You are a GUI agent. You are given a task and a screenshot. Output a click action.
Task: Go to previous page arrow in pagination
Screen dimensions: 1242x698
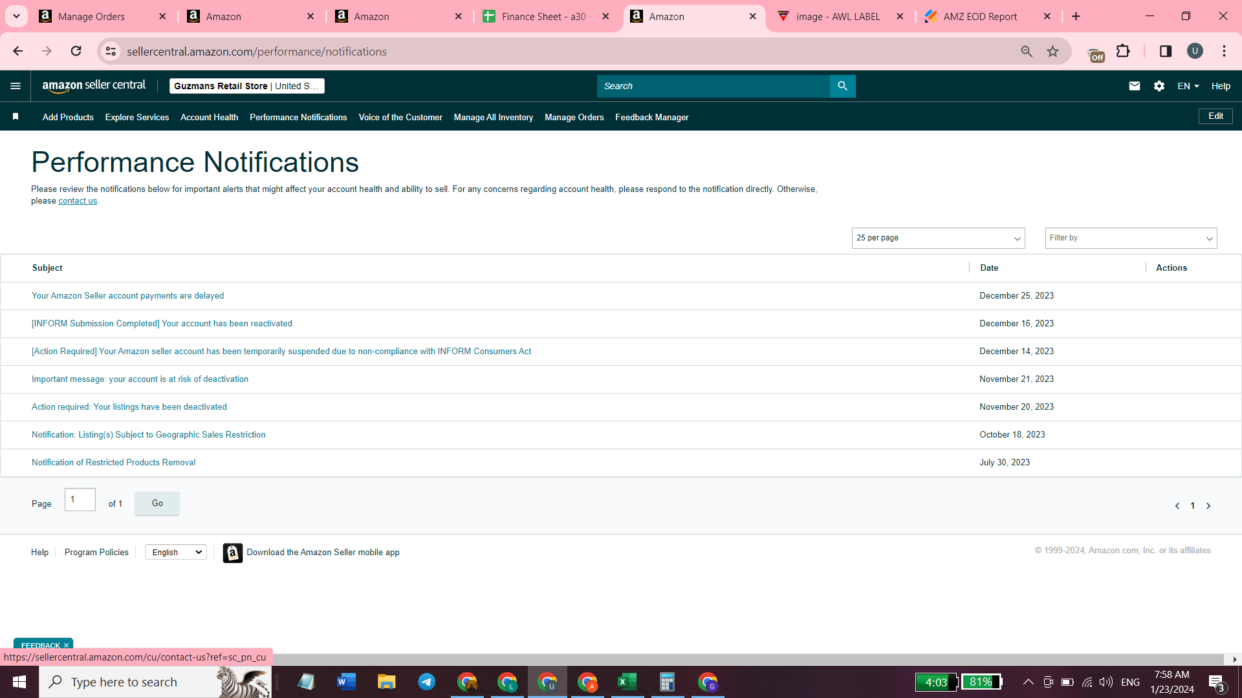click(x=1177, y=506)
